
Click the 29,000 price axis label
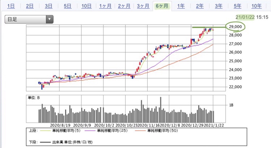(236, 27)
